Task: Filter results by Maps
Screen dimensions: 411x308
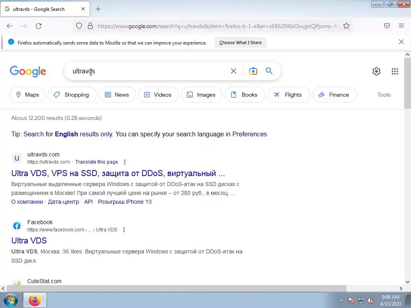Action: [28, 95]
